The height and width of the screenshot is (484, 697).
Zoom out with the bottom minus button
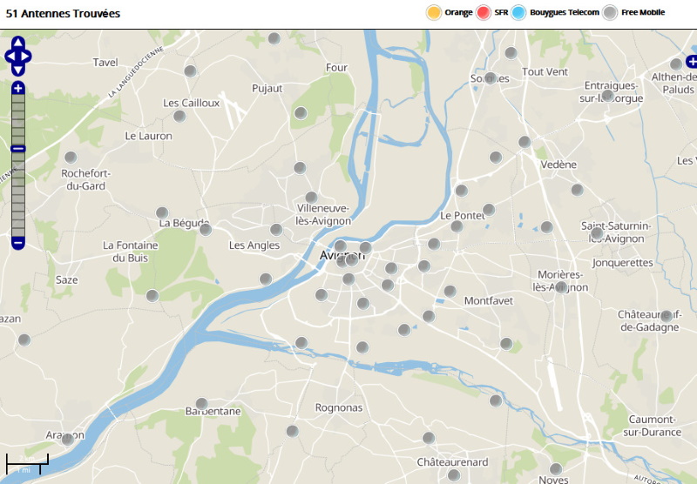[x=18, y=243]
